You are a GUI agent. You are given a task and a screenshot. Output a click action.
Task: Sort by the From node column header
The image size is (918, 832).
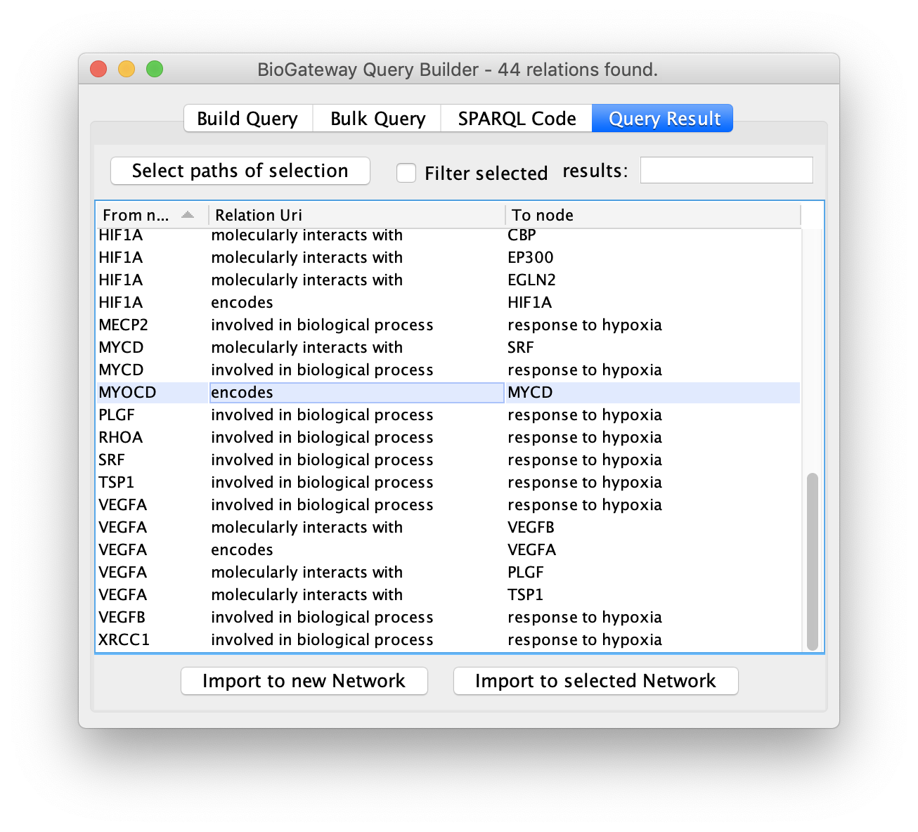tap(152, 215)
